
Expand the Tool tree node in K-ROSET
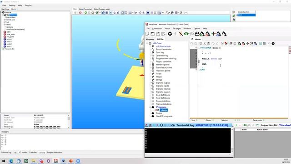(x=4, y=22)
